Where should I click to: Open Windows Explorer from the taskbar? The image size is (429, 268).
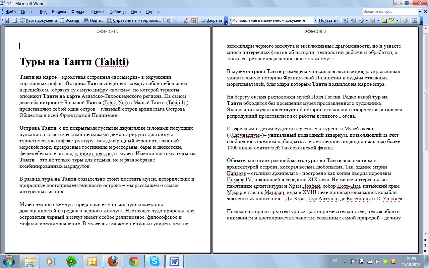[x=30, y=261]
